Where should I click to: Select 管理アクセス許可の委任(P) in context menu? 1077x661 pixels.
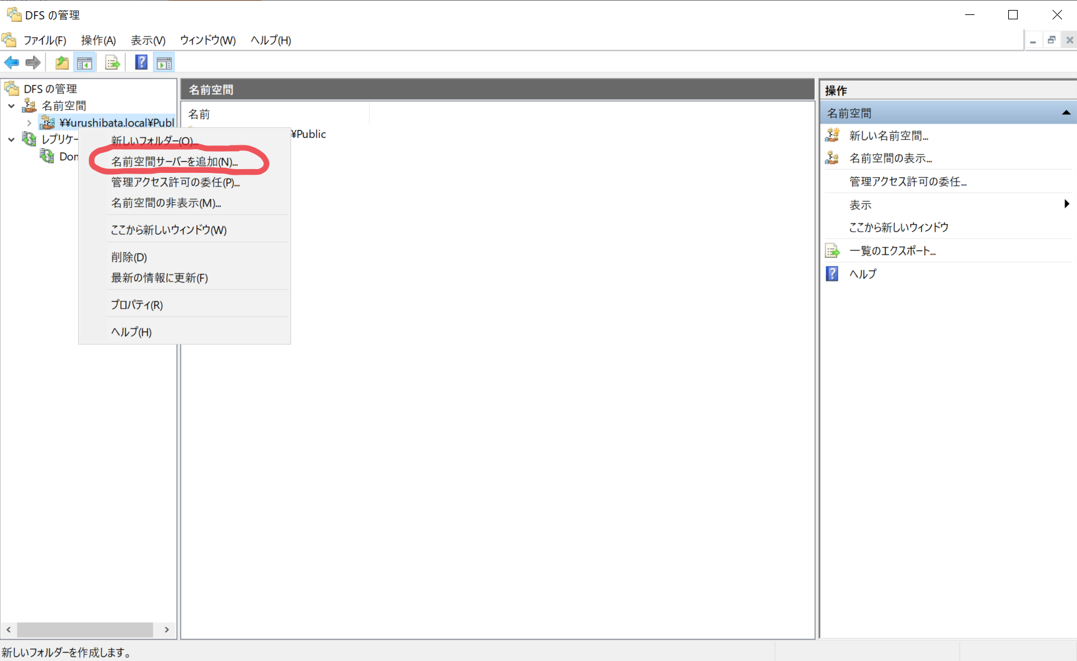184,182
